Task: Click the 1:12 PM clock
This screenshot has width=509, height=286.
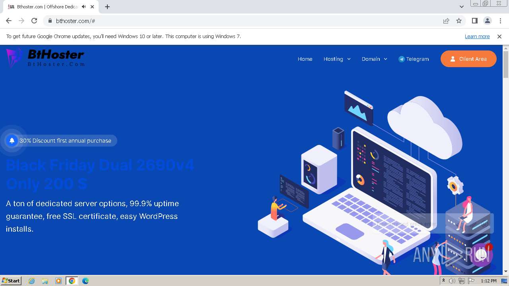Action: pyautogui.click(x=489, y=281)
